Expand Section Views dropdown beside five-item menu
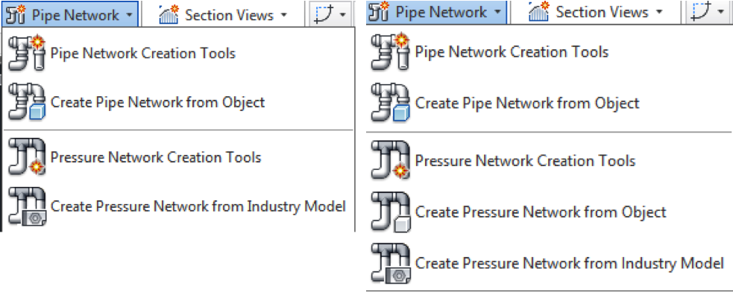Image resolution: width=733 pixels, height=292 pixels. (x=595, y=12)
